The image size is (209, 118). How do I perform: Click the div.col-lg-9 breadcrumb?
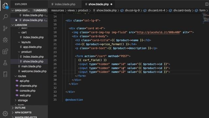(132, 10)
